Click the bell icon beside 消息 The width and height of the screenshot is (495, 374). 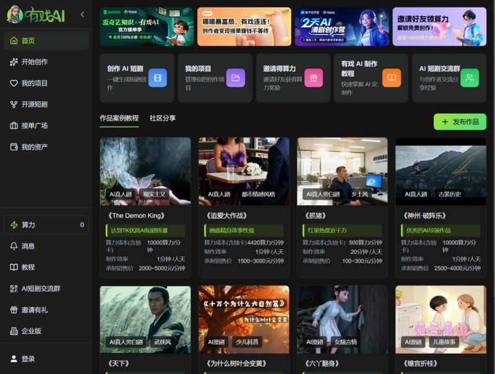click(14, 246)
